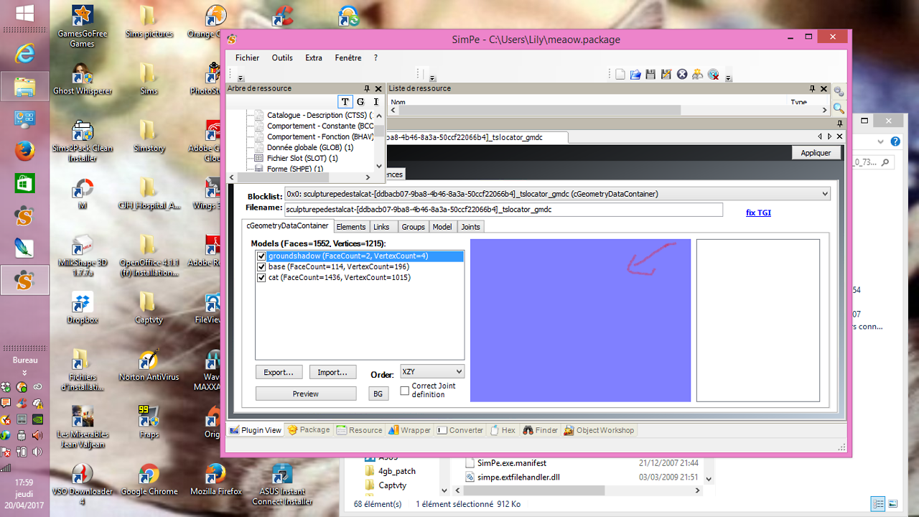Viewport: 919px width, 517px height.
Task: Open the Outils menu
Action: tap(281, 58)
